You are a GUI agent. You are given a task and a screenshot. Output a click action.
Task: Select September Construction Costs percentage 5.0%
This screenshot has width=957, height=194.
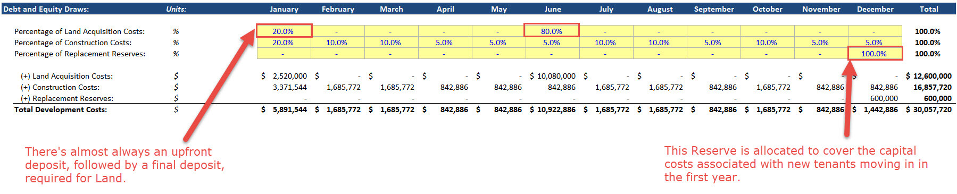pos(713,43)
